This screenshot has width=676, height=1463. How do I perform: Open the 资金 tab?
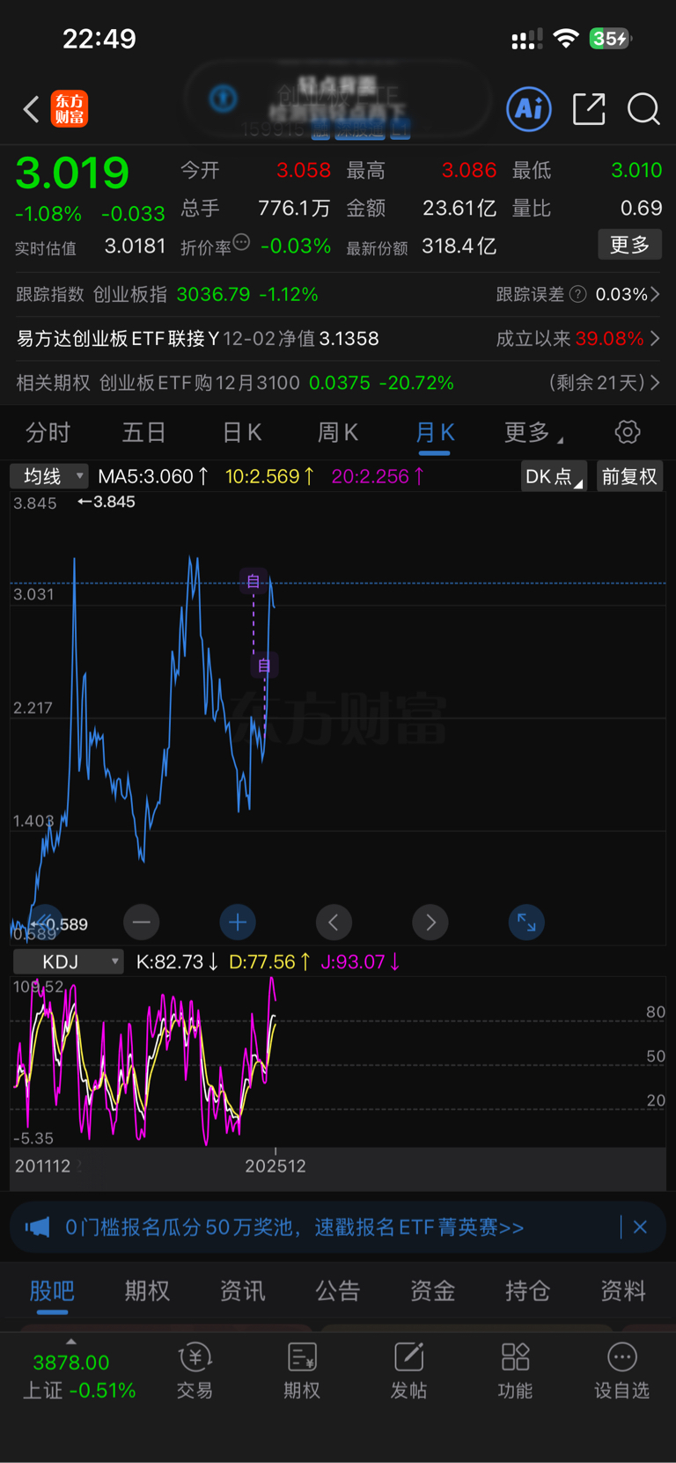pos(433,1291)
